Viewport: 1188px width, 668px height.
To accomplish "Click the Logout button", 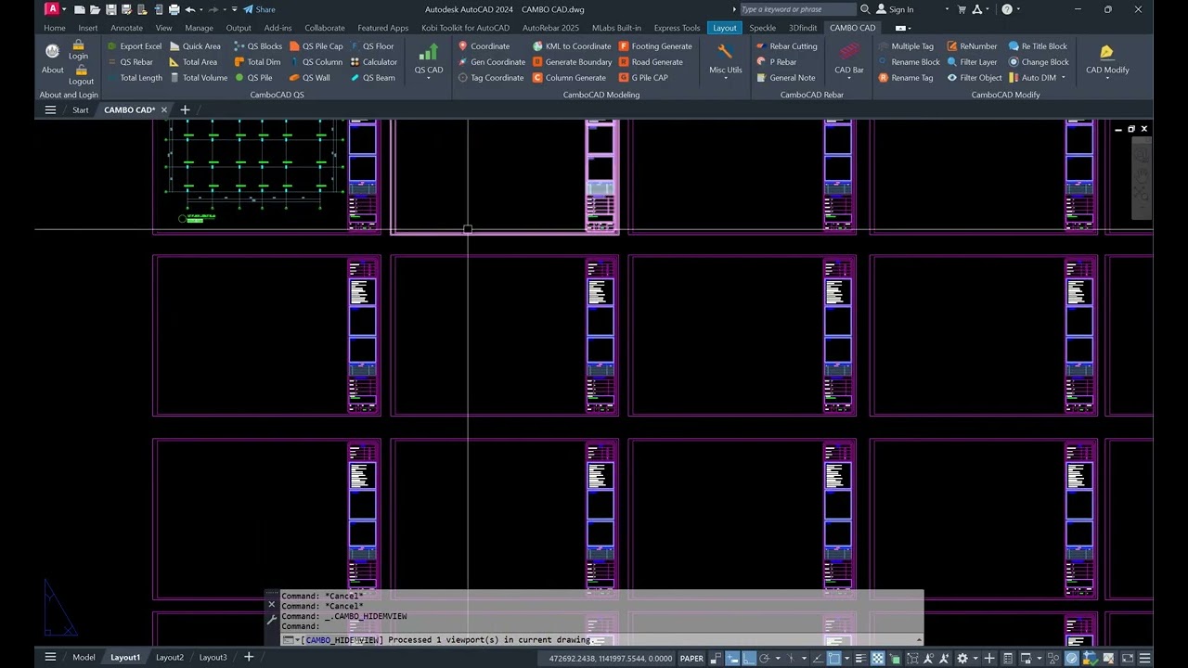I will point(81,75).
